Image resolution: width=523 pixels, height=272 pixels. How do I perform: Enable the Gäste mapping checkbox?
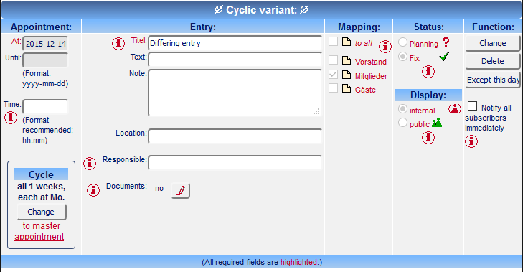333,88
